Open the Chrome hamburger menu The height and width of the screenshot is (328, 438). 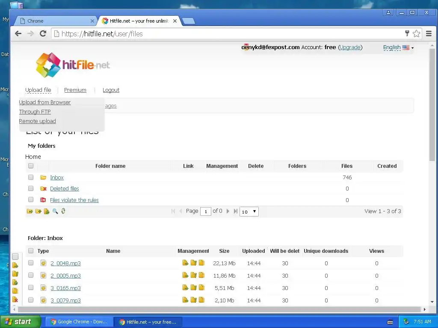pyautogui.click(x=429, y=34)
